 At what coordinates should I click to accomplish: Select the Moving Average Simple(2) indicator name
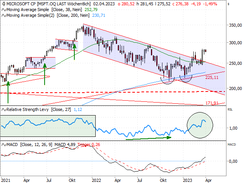30,15
